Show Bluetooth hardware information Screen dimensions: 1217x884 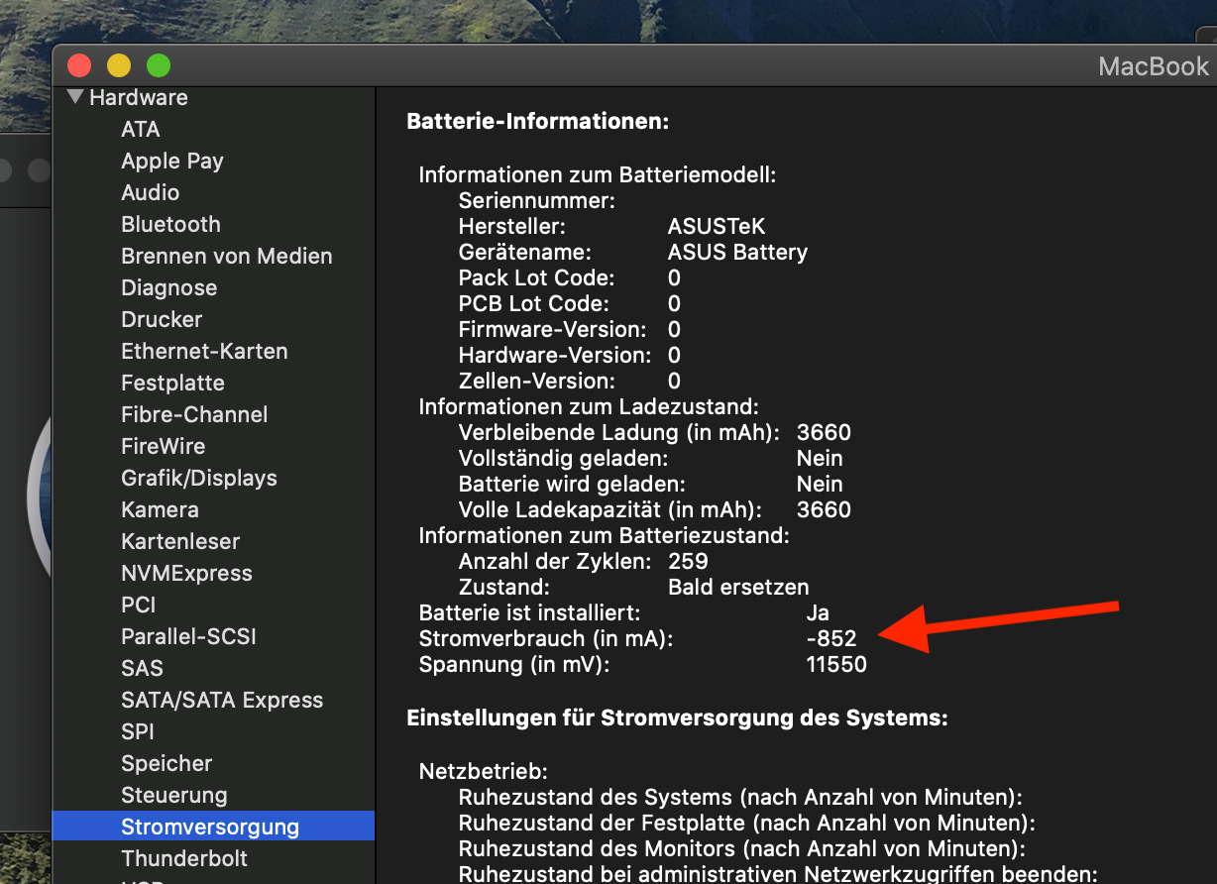pyautogui.click(x=170, y=224)
